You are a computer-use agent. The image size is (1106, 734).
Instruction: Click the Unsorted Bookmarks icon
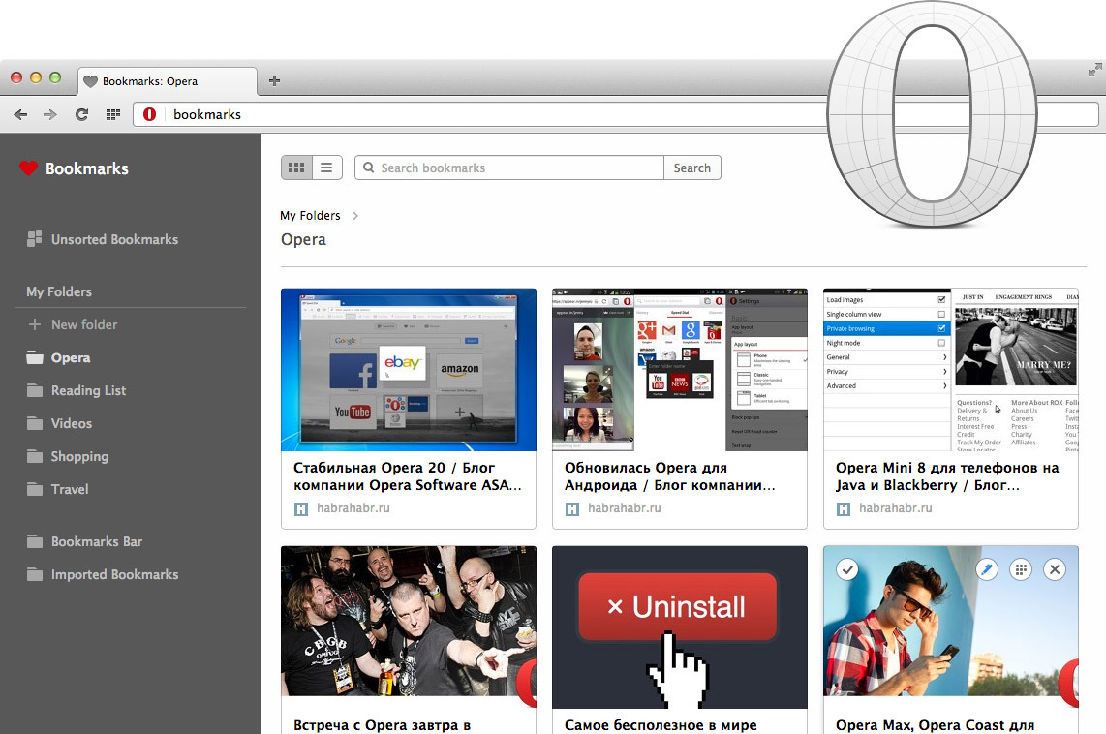[34, 239]
